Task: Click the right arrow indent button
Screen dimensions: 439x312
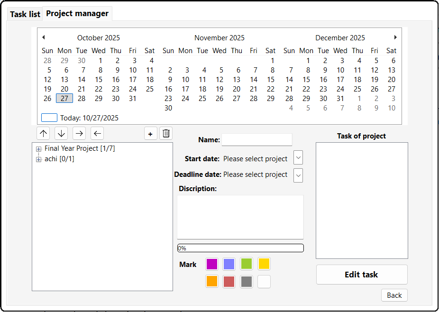Action: (x=79, y=133)
